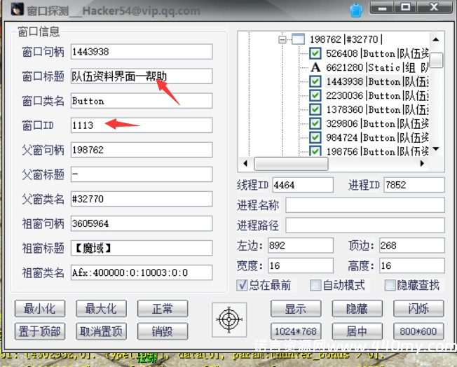This screenshot has width=457, height=367.
Task: Click the tree's scroll right arrow
Action: [x=422, y=163]
